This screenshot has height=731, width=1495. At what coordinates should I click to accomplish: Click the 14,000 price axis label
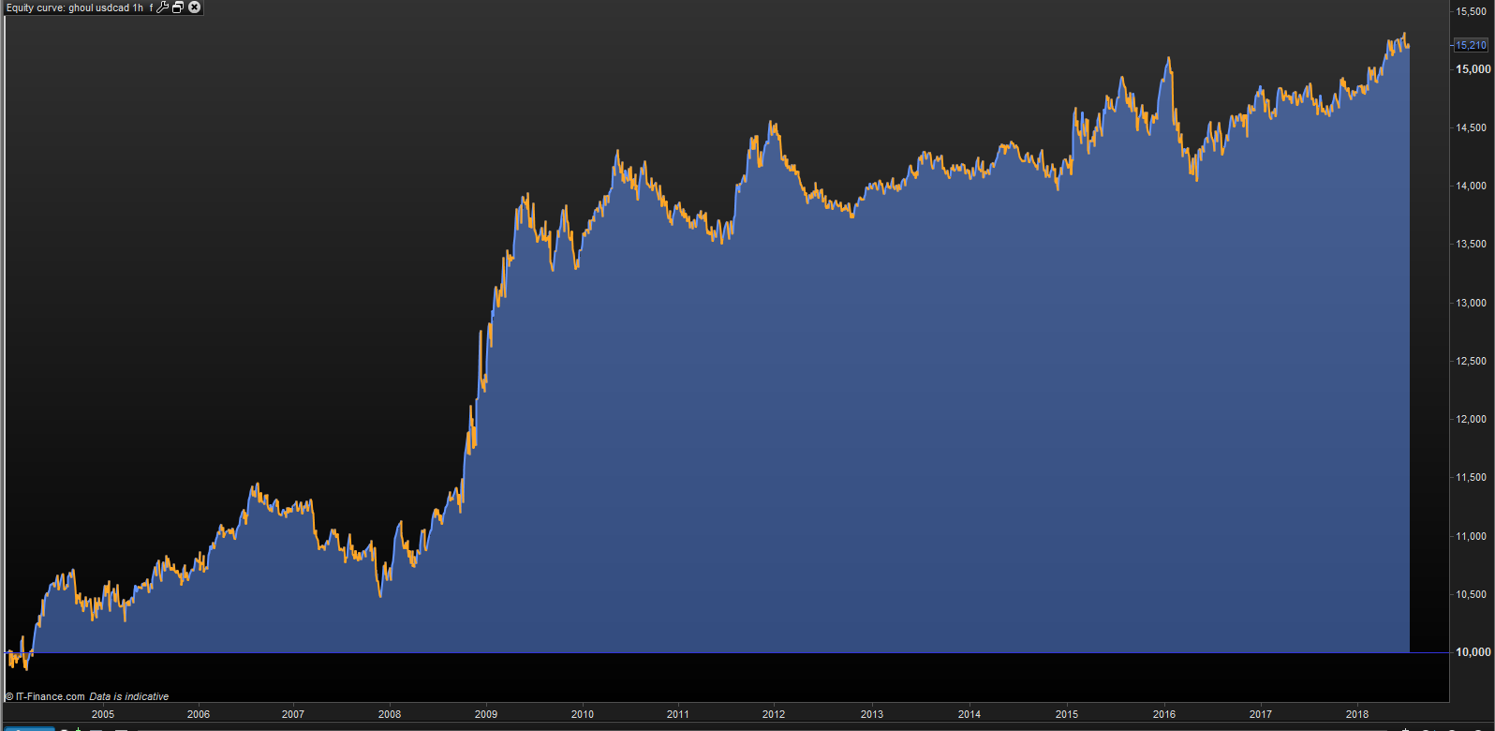click(x=1471, y=186)
